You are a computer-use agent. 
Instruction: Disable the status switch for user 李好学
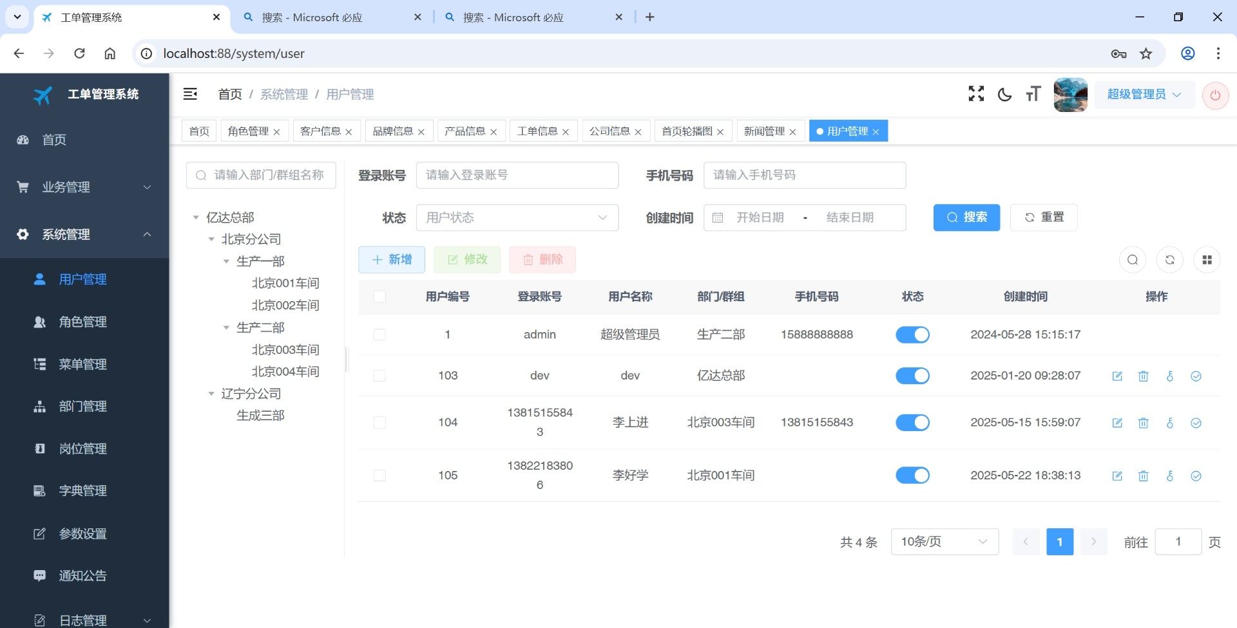pyautogui.click(x=912, y=476)
